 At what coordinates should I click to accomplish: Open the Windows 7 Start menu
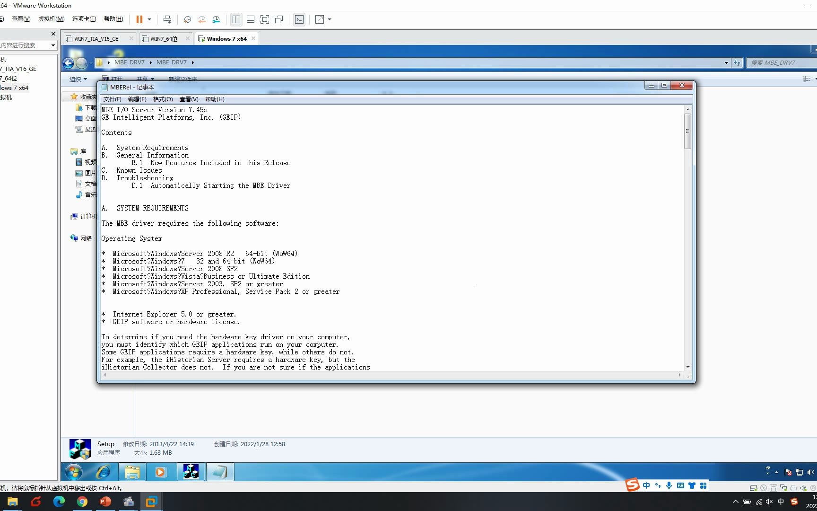(74, 472)
